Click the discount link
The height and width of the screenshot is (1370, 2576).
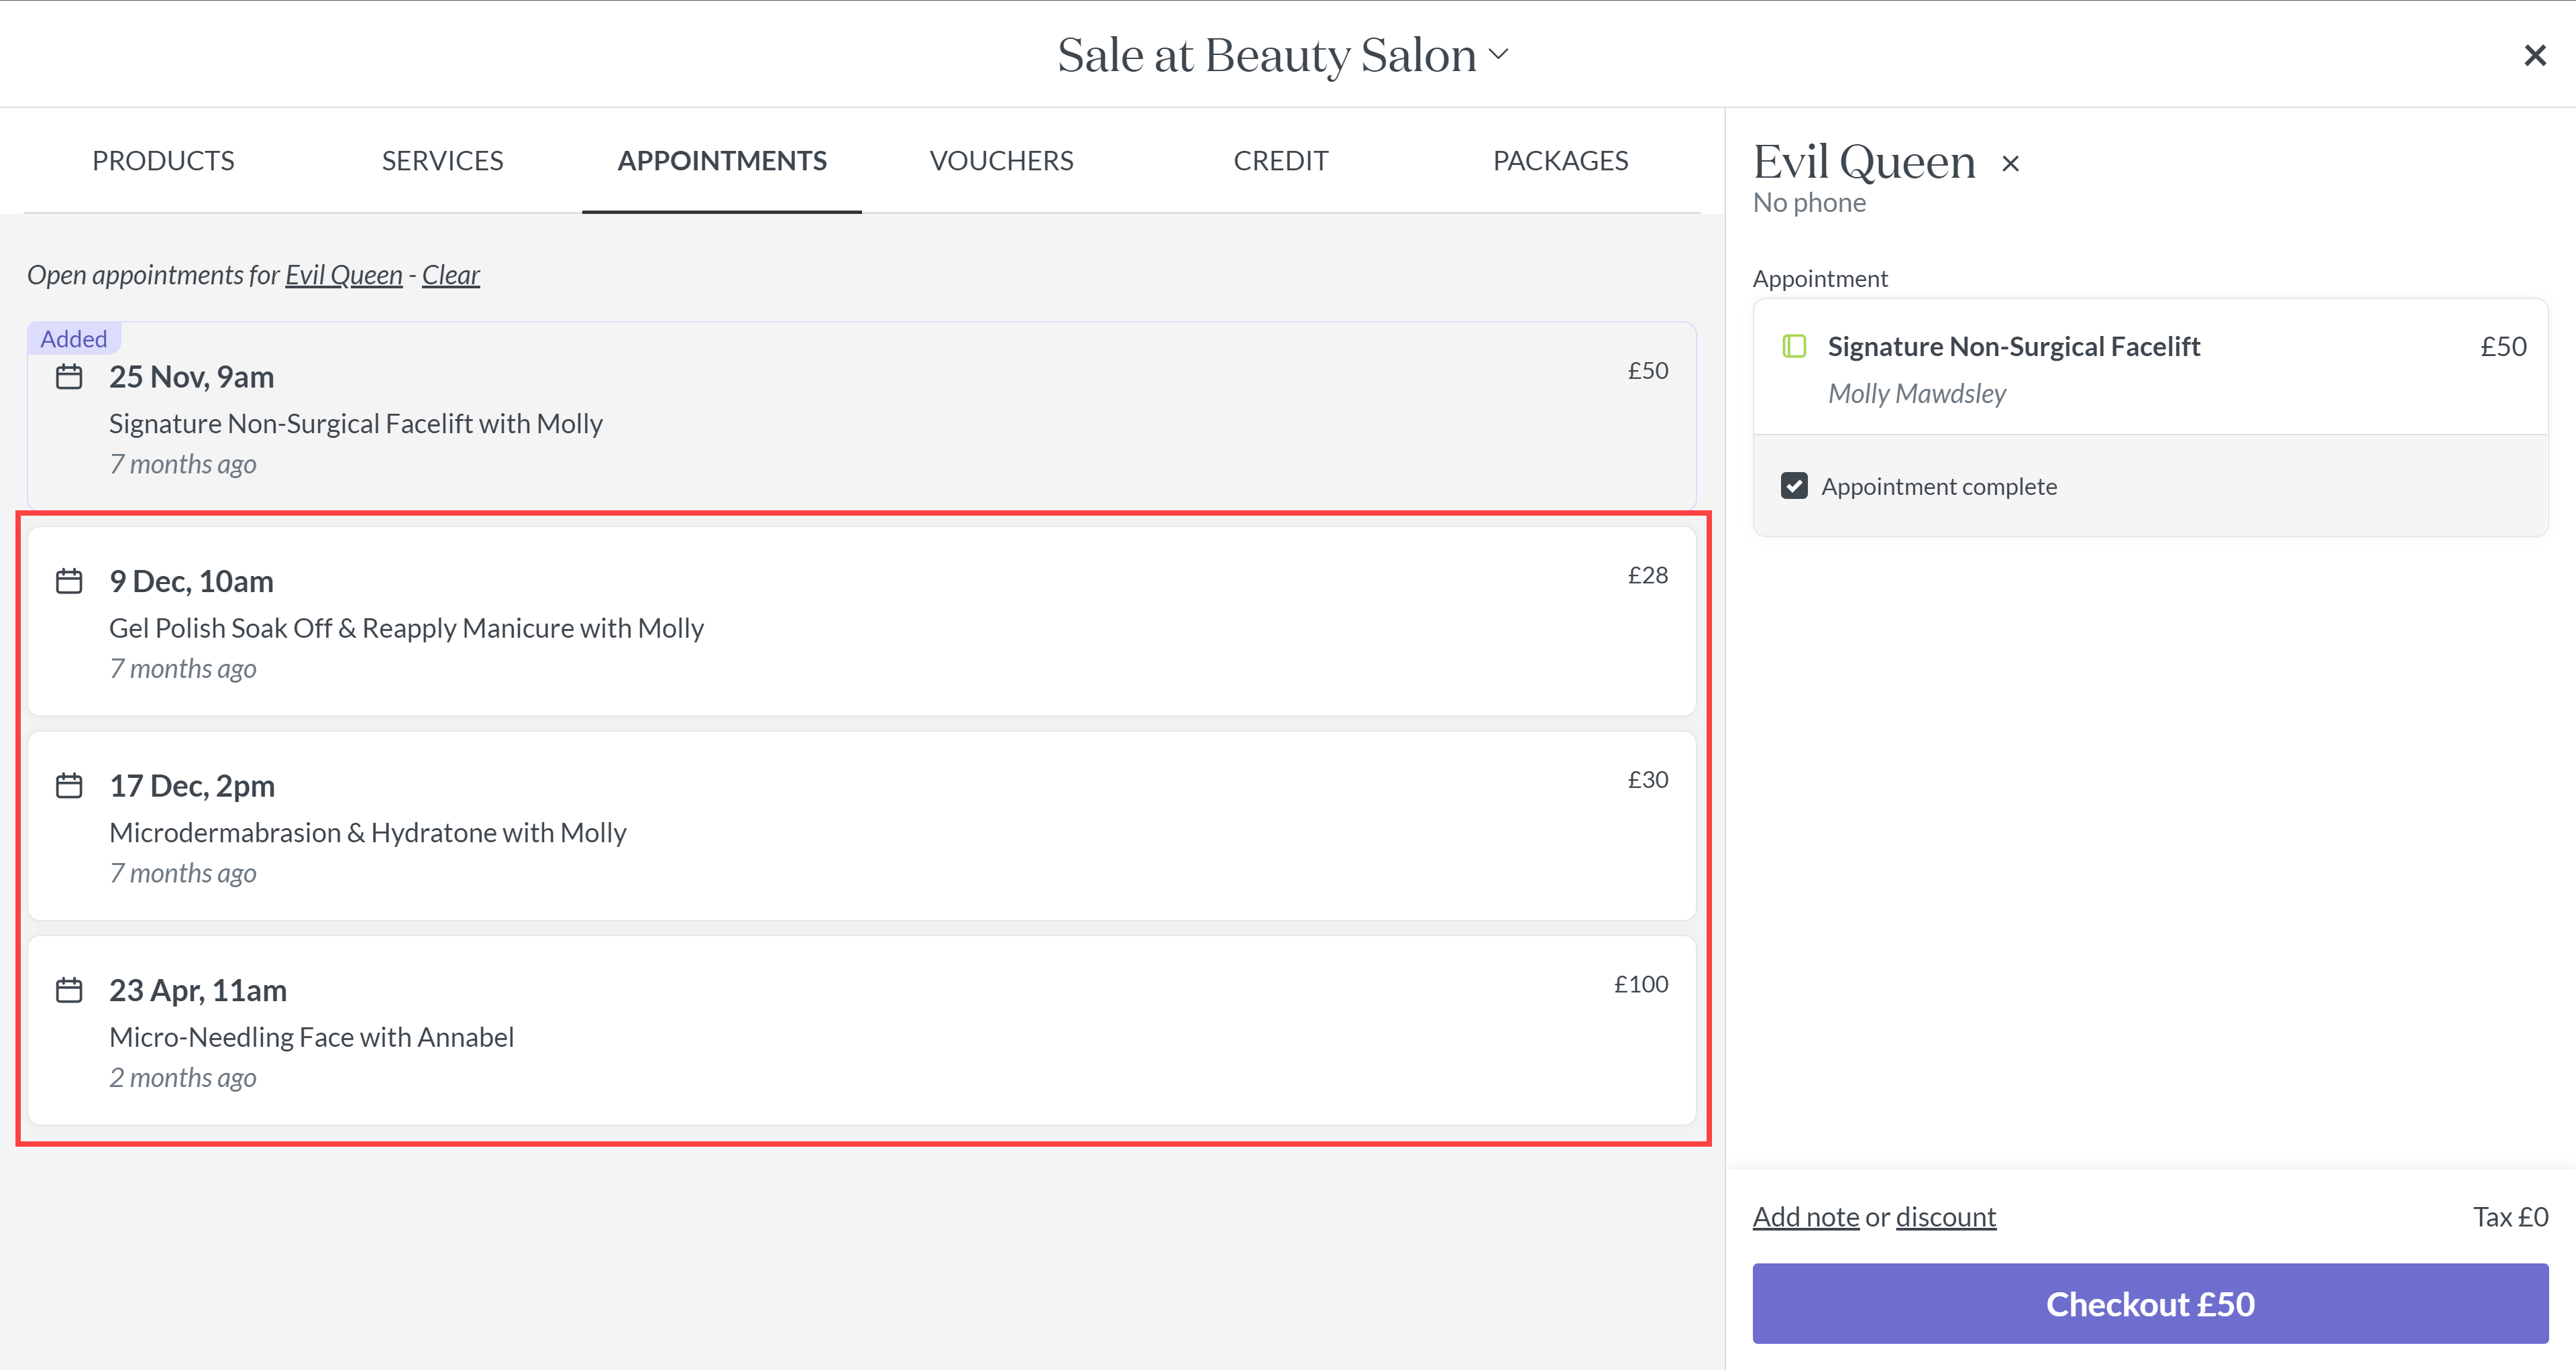(x=1945, y=1216)
